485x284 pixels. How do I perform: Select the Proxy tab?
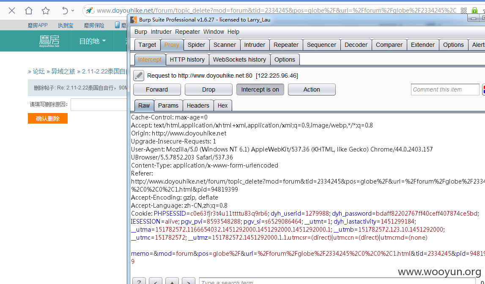point(172,45)
